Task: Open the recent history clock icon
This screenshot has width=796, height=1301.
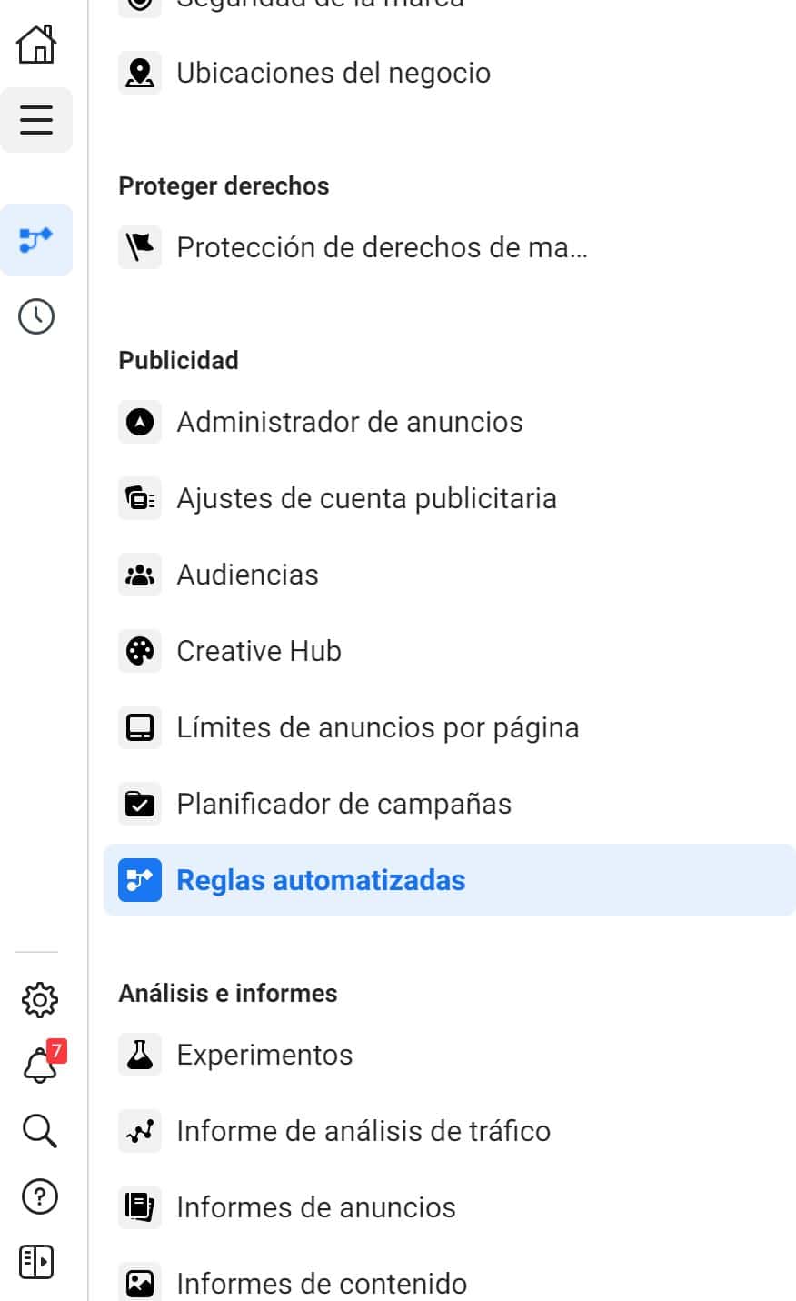Action: pos(36,316)
